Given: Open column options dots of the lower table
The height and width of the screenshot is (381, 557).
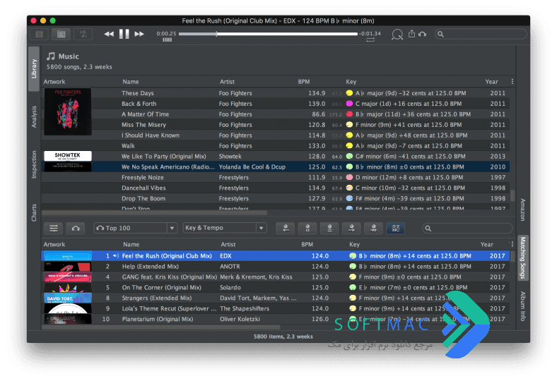Looking at the screenshot, I should 512,244.
